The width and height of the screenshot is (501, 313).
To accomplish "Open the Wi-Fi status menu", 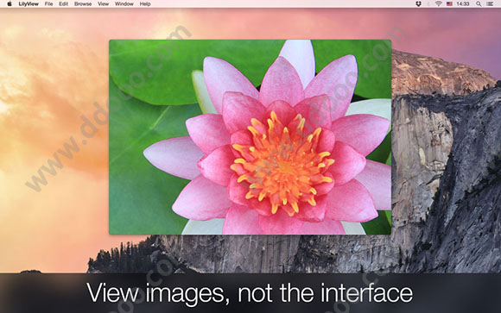I will pos(439,3).
